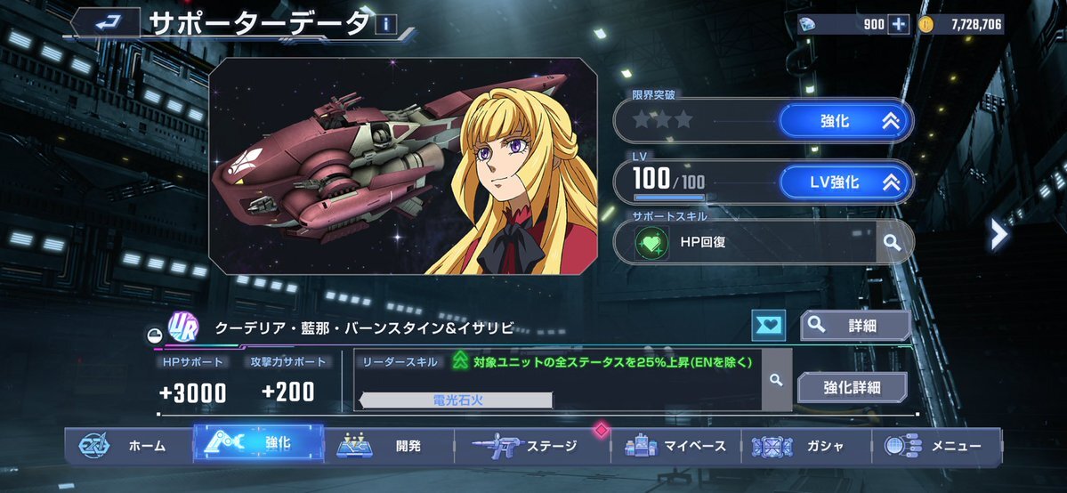Toggle the small round lock icon
Screen dimensions: 1067x493
coord(154,335)
